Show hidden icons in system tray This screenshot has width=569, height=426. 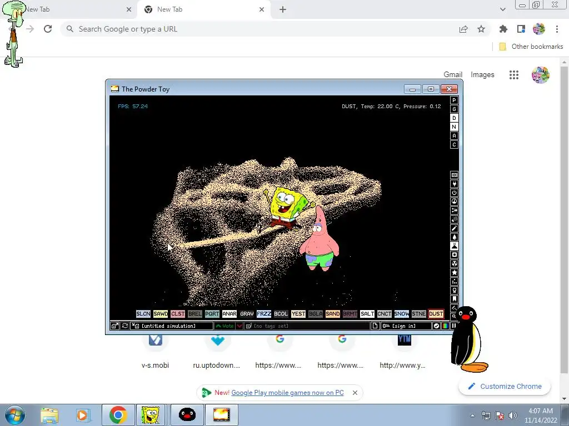[x=472, y=415]
